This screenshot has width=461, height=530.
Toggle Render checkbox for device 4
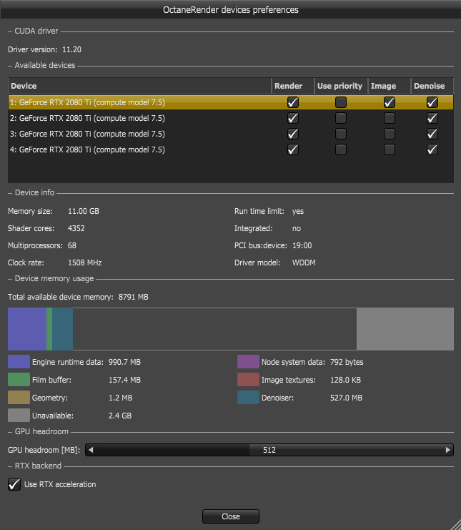(x=293, y=149)
